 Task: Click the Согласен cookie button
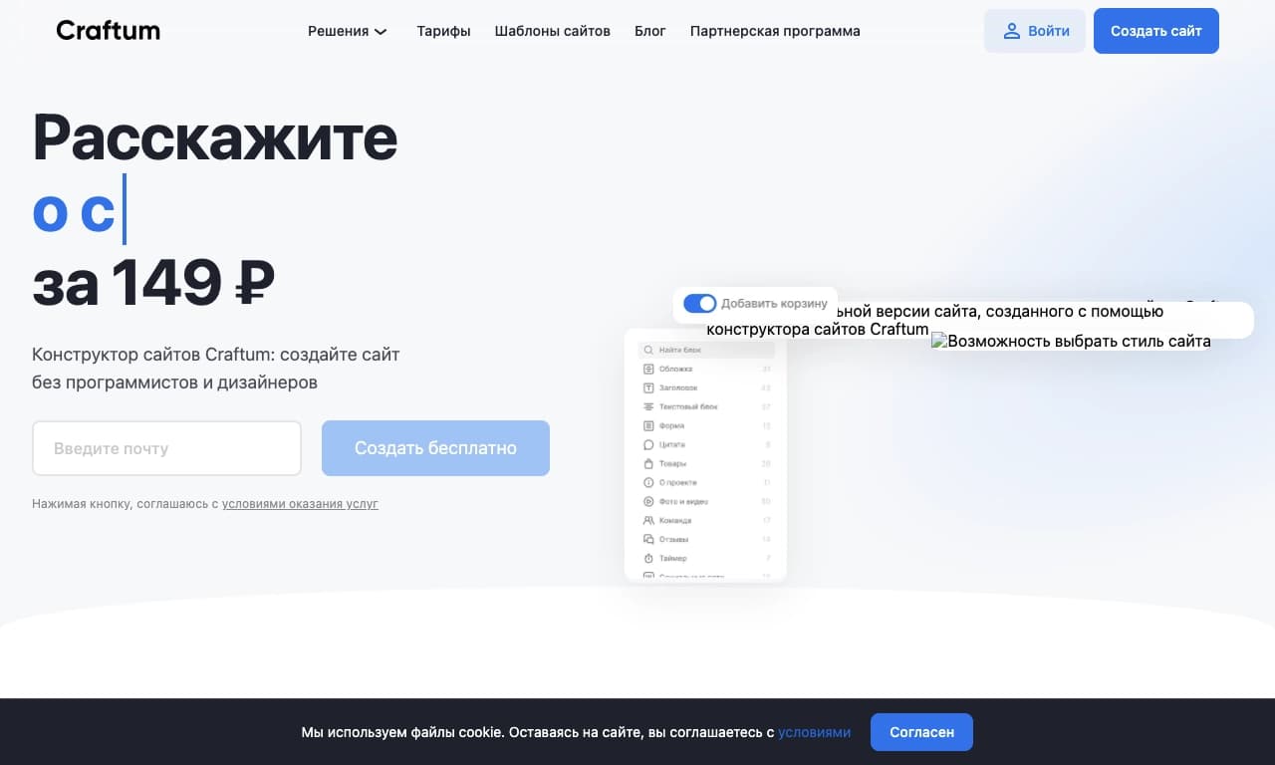921,732
